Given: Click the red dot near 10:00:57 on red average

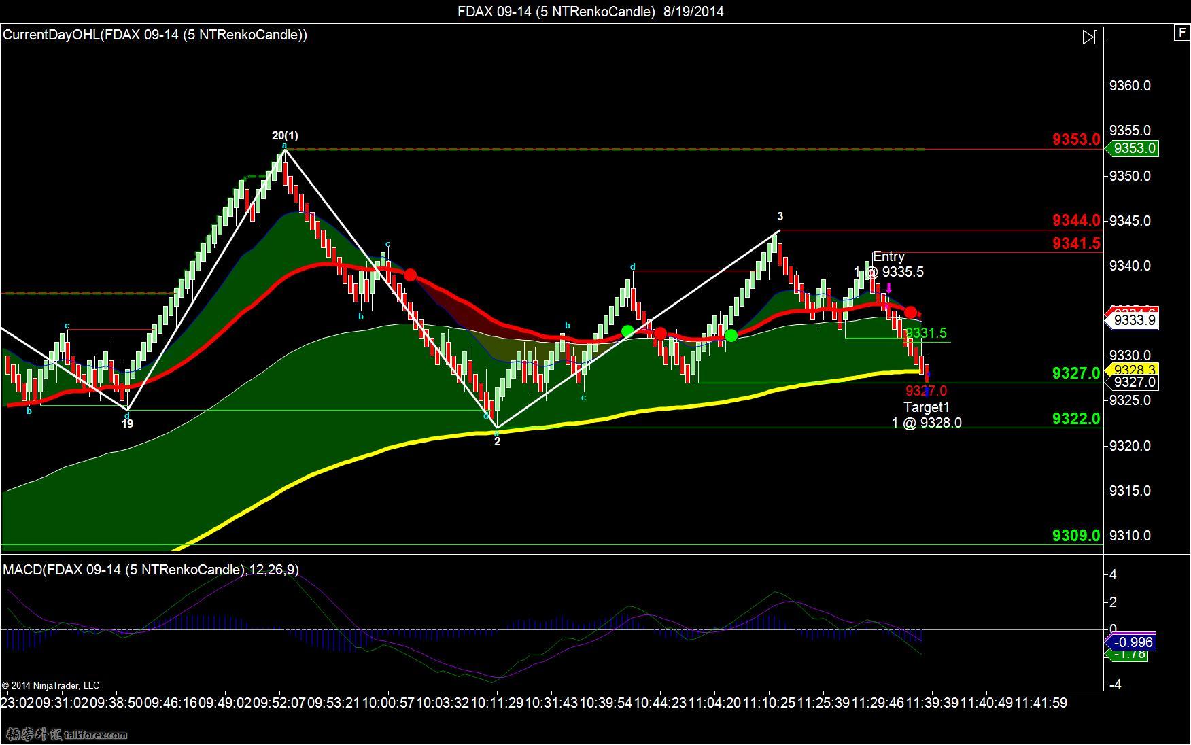Looking at the screenshot, I should point(410,275).
